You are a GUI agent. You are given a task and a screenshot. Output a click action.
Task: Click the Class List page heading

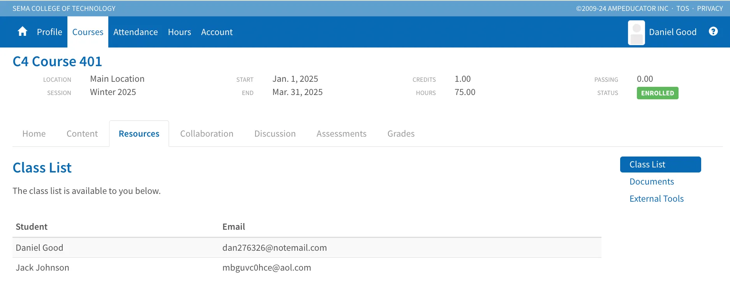click(x=42, y=168)
